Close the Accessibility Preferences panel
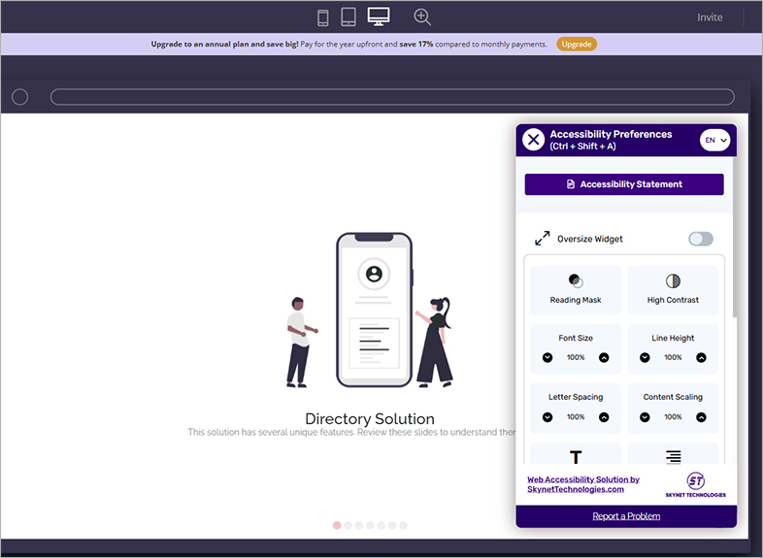This screenshot has height=558, width=763. pos(533,140)
